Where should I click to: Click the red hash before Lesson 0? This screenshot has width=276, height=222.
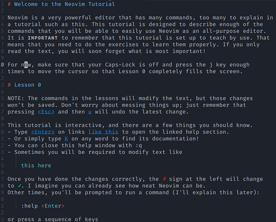9,85
